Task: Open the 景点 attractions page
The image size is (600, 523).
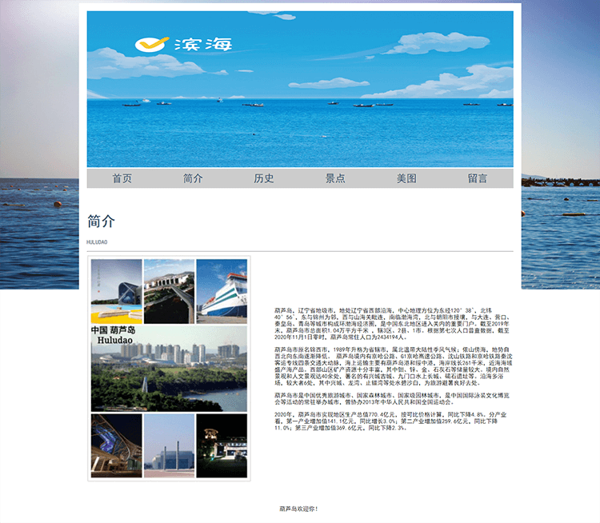Action: click(x=335, y=178)
